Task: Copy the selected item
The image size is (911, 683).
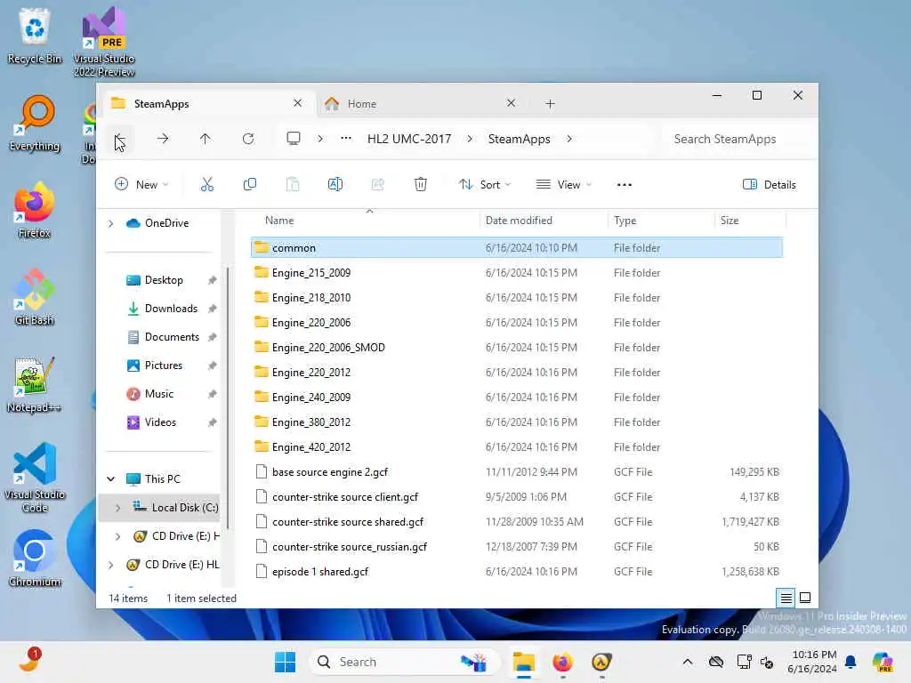Action: (x=250, y=185)
